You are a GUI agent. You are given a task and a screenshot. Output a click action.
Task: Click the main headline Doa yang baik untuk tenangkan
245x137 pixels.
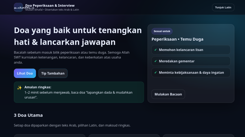[x=78, y=36]
